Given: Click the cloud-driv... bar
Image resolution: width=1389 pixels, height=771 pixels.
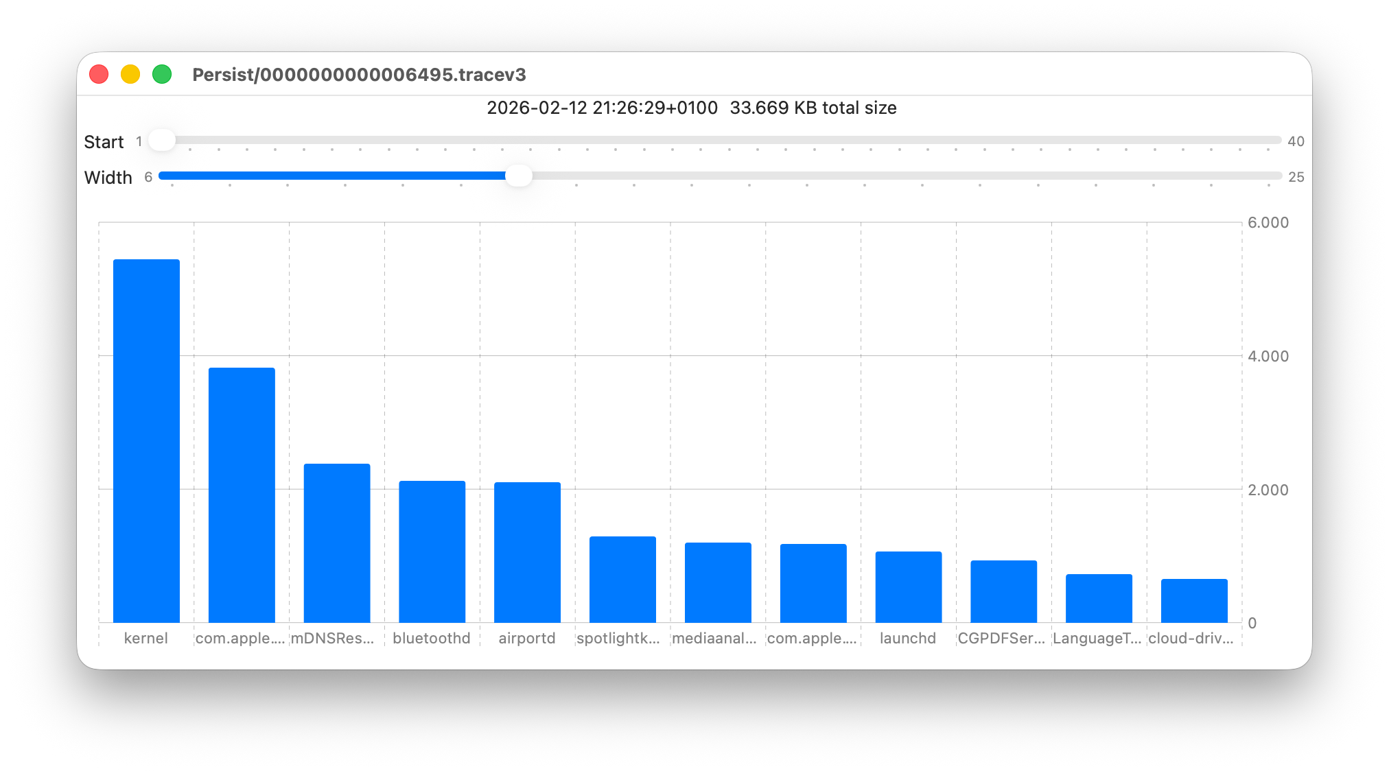Looking at the screenshot, I should tap(1194, 600).
